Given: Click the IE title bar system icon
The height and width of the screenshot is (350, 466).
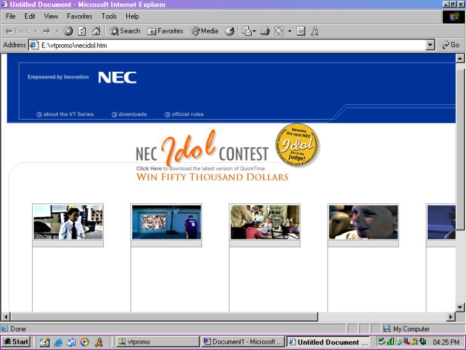Looking at the screenshot, I should pos(4,4).
